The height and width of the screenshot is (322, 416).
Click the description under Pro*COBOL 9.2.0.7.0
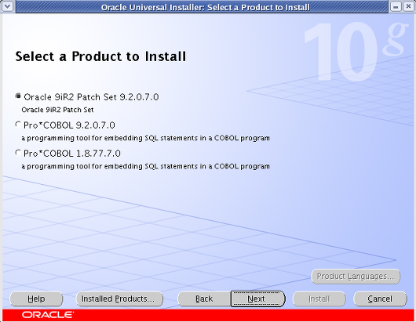point(146,138)
